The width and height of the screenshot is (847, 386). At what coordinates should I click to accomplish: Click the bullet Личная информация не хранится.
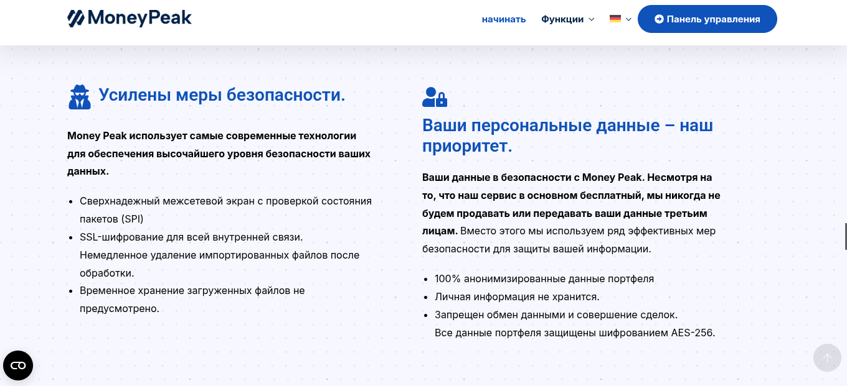point(517,297)
